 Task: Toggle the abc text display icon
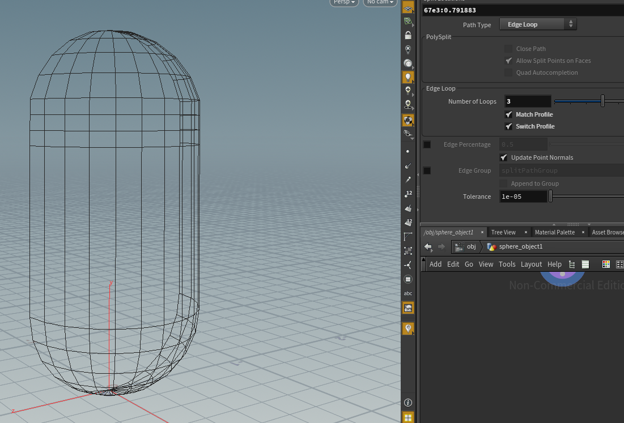pyautogui.click(x=407, y=293)
